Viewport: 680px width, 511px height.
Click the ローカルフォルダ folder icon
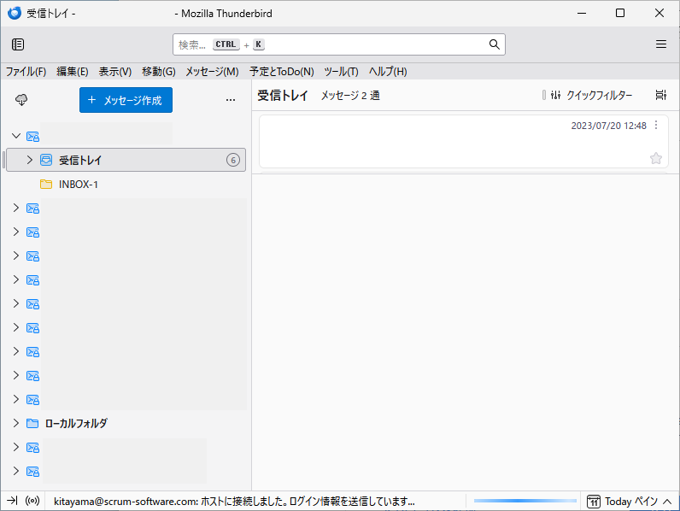[x=32, y=423]
